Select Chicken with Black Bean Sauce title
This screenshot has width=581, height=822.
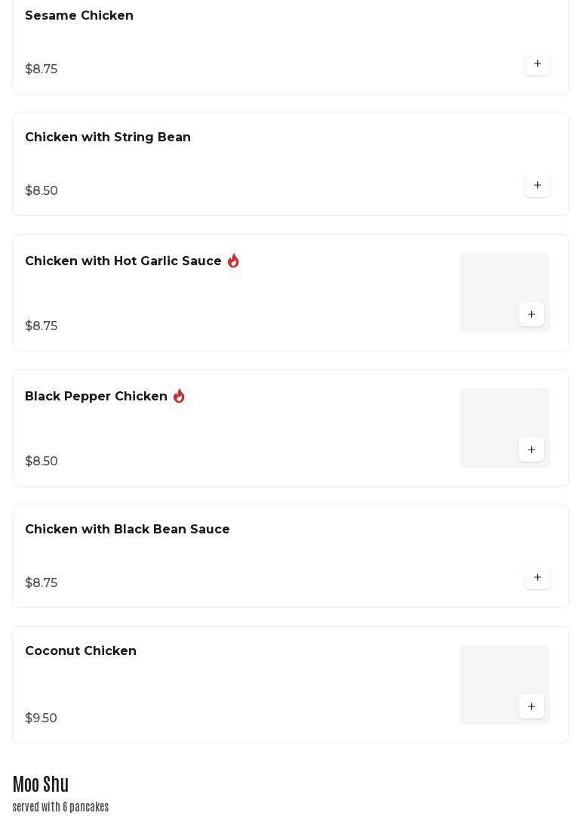pos(128,529)
